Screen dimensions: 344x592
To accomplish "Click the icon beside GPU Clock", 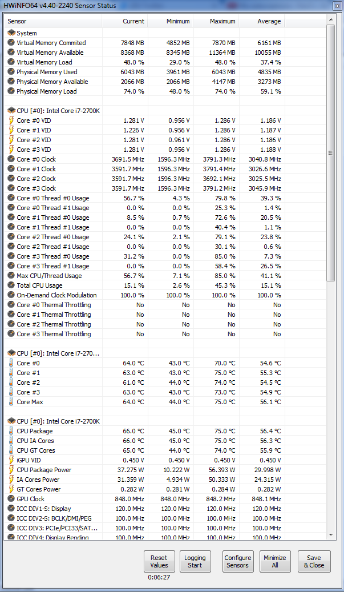I will coord(11,499).
